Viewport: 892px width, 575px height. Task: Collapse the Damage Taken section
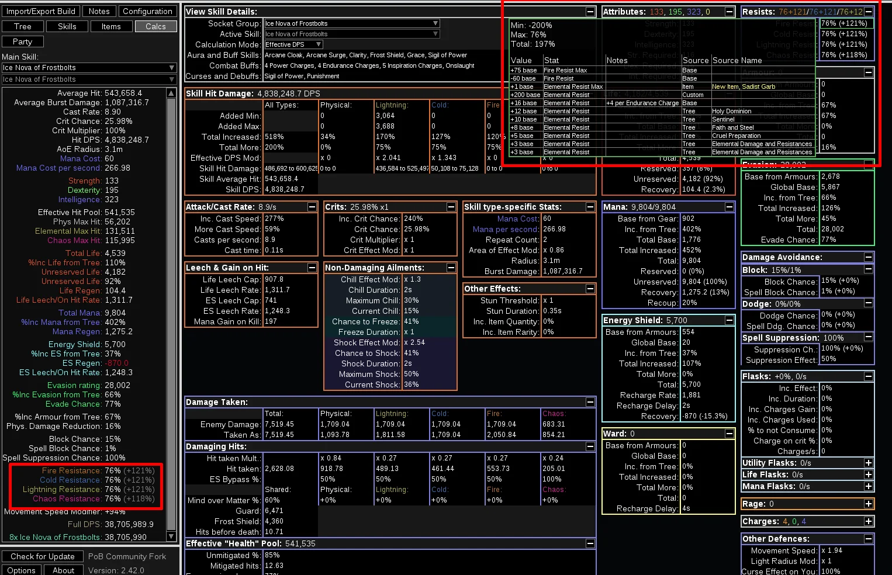pos(590,402)
